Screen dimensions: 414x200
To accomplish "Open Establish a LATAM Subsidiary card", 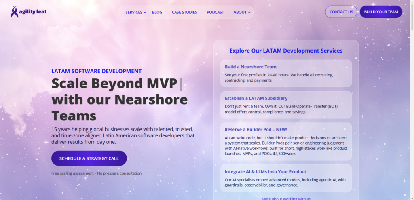I will (286, 105).
